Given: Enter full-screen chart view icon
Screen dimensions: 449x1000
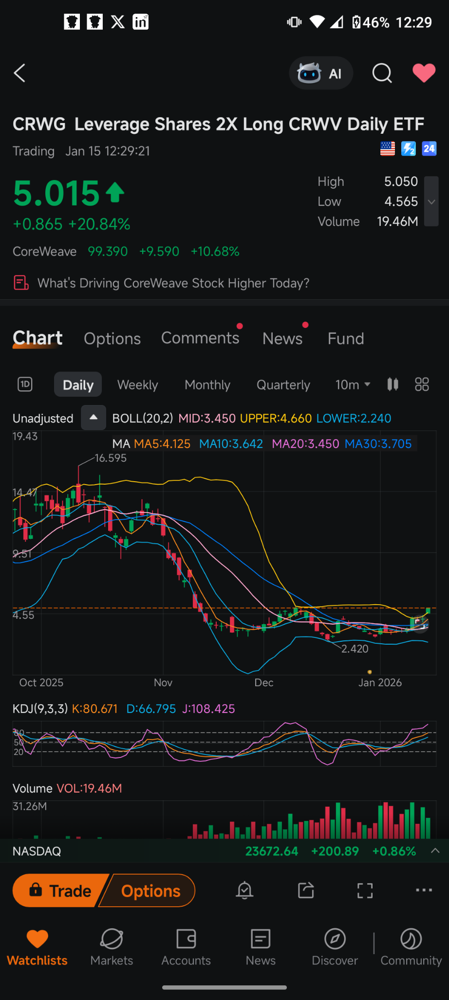Looking at the screenshot, I should point(365,891).
